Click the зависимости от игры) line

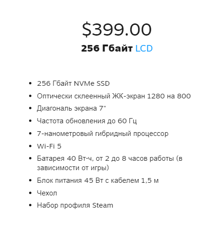tap(73, 168)
